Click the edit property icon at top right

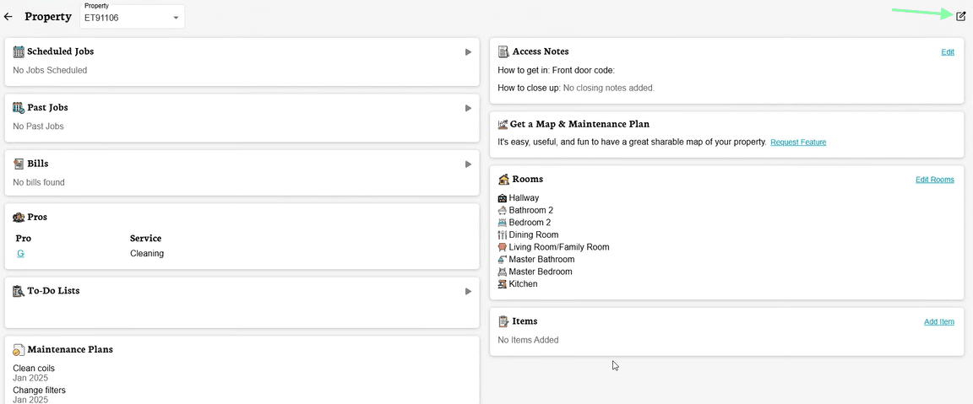[x=960, y=17]
